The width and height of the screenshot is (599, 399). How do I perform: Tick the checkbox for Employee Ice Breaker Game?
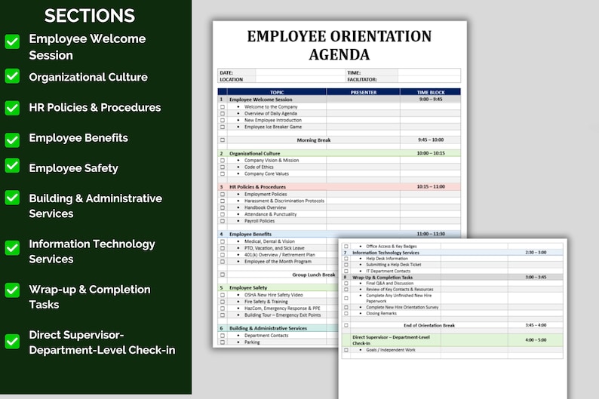click(x=223, y=127)
